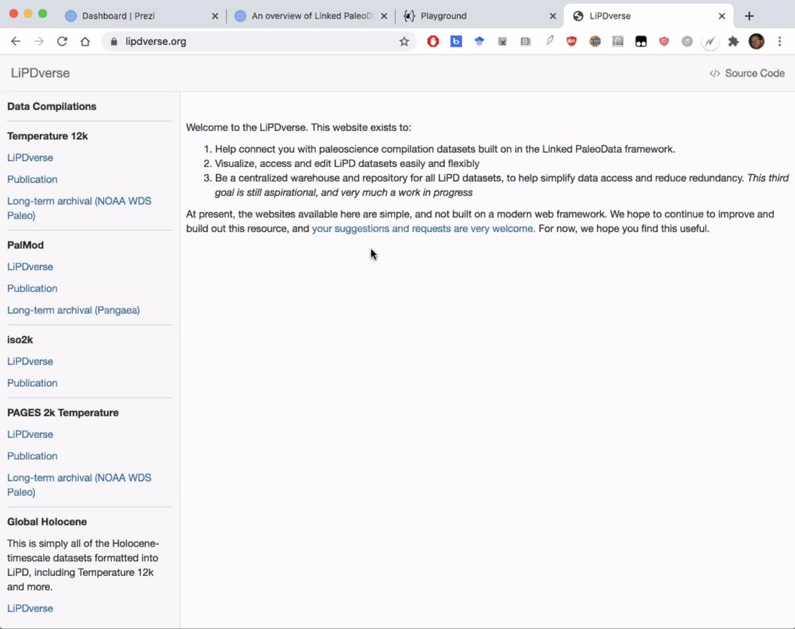The width and height of the screenshot is (795, 629).
Task: Click the 'Data Compilations' sidebar heading
Action: coord(52,106)
